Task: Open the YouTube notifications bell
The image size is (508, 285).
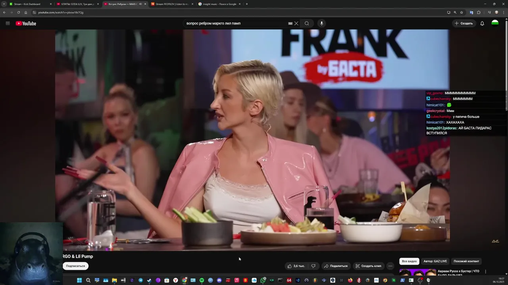Action: pos(482,23)
